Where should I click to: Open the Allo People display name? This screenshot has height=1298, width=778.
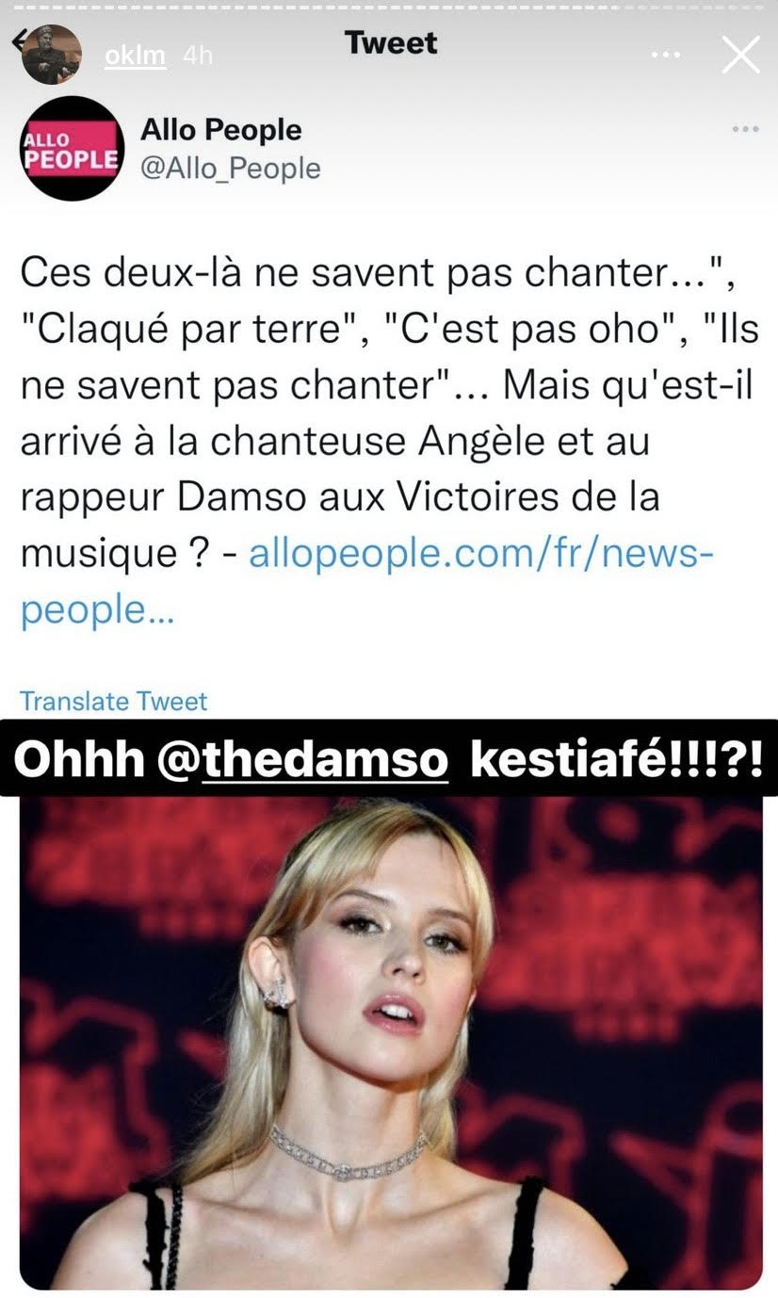(220, 130)
